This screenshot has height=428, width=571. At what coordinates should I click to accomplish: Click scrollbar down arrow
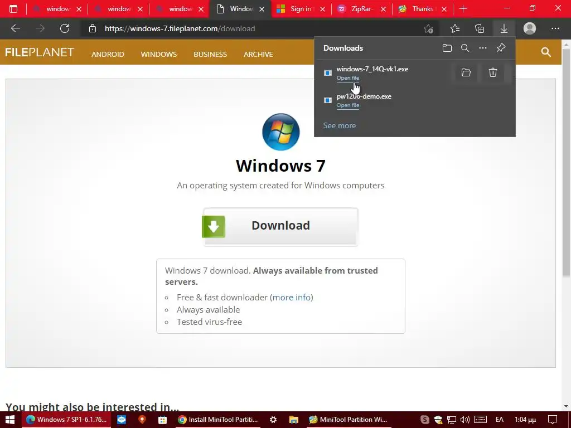point(566,406)
